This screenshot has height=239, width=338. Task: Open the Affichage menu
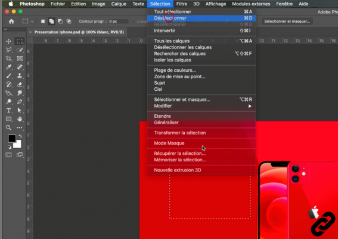pyautogui.click(x=216, y=4)
